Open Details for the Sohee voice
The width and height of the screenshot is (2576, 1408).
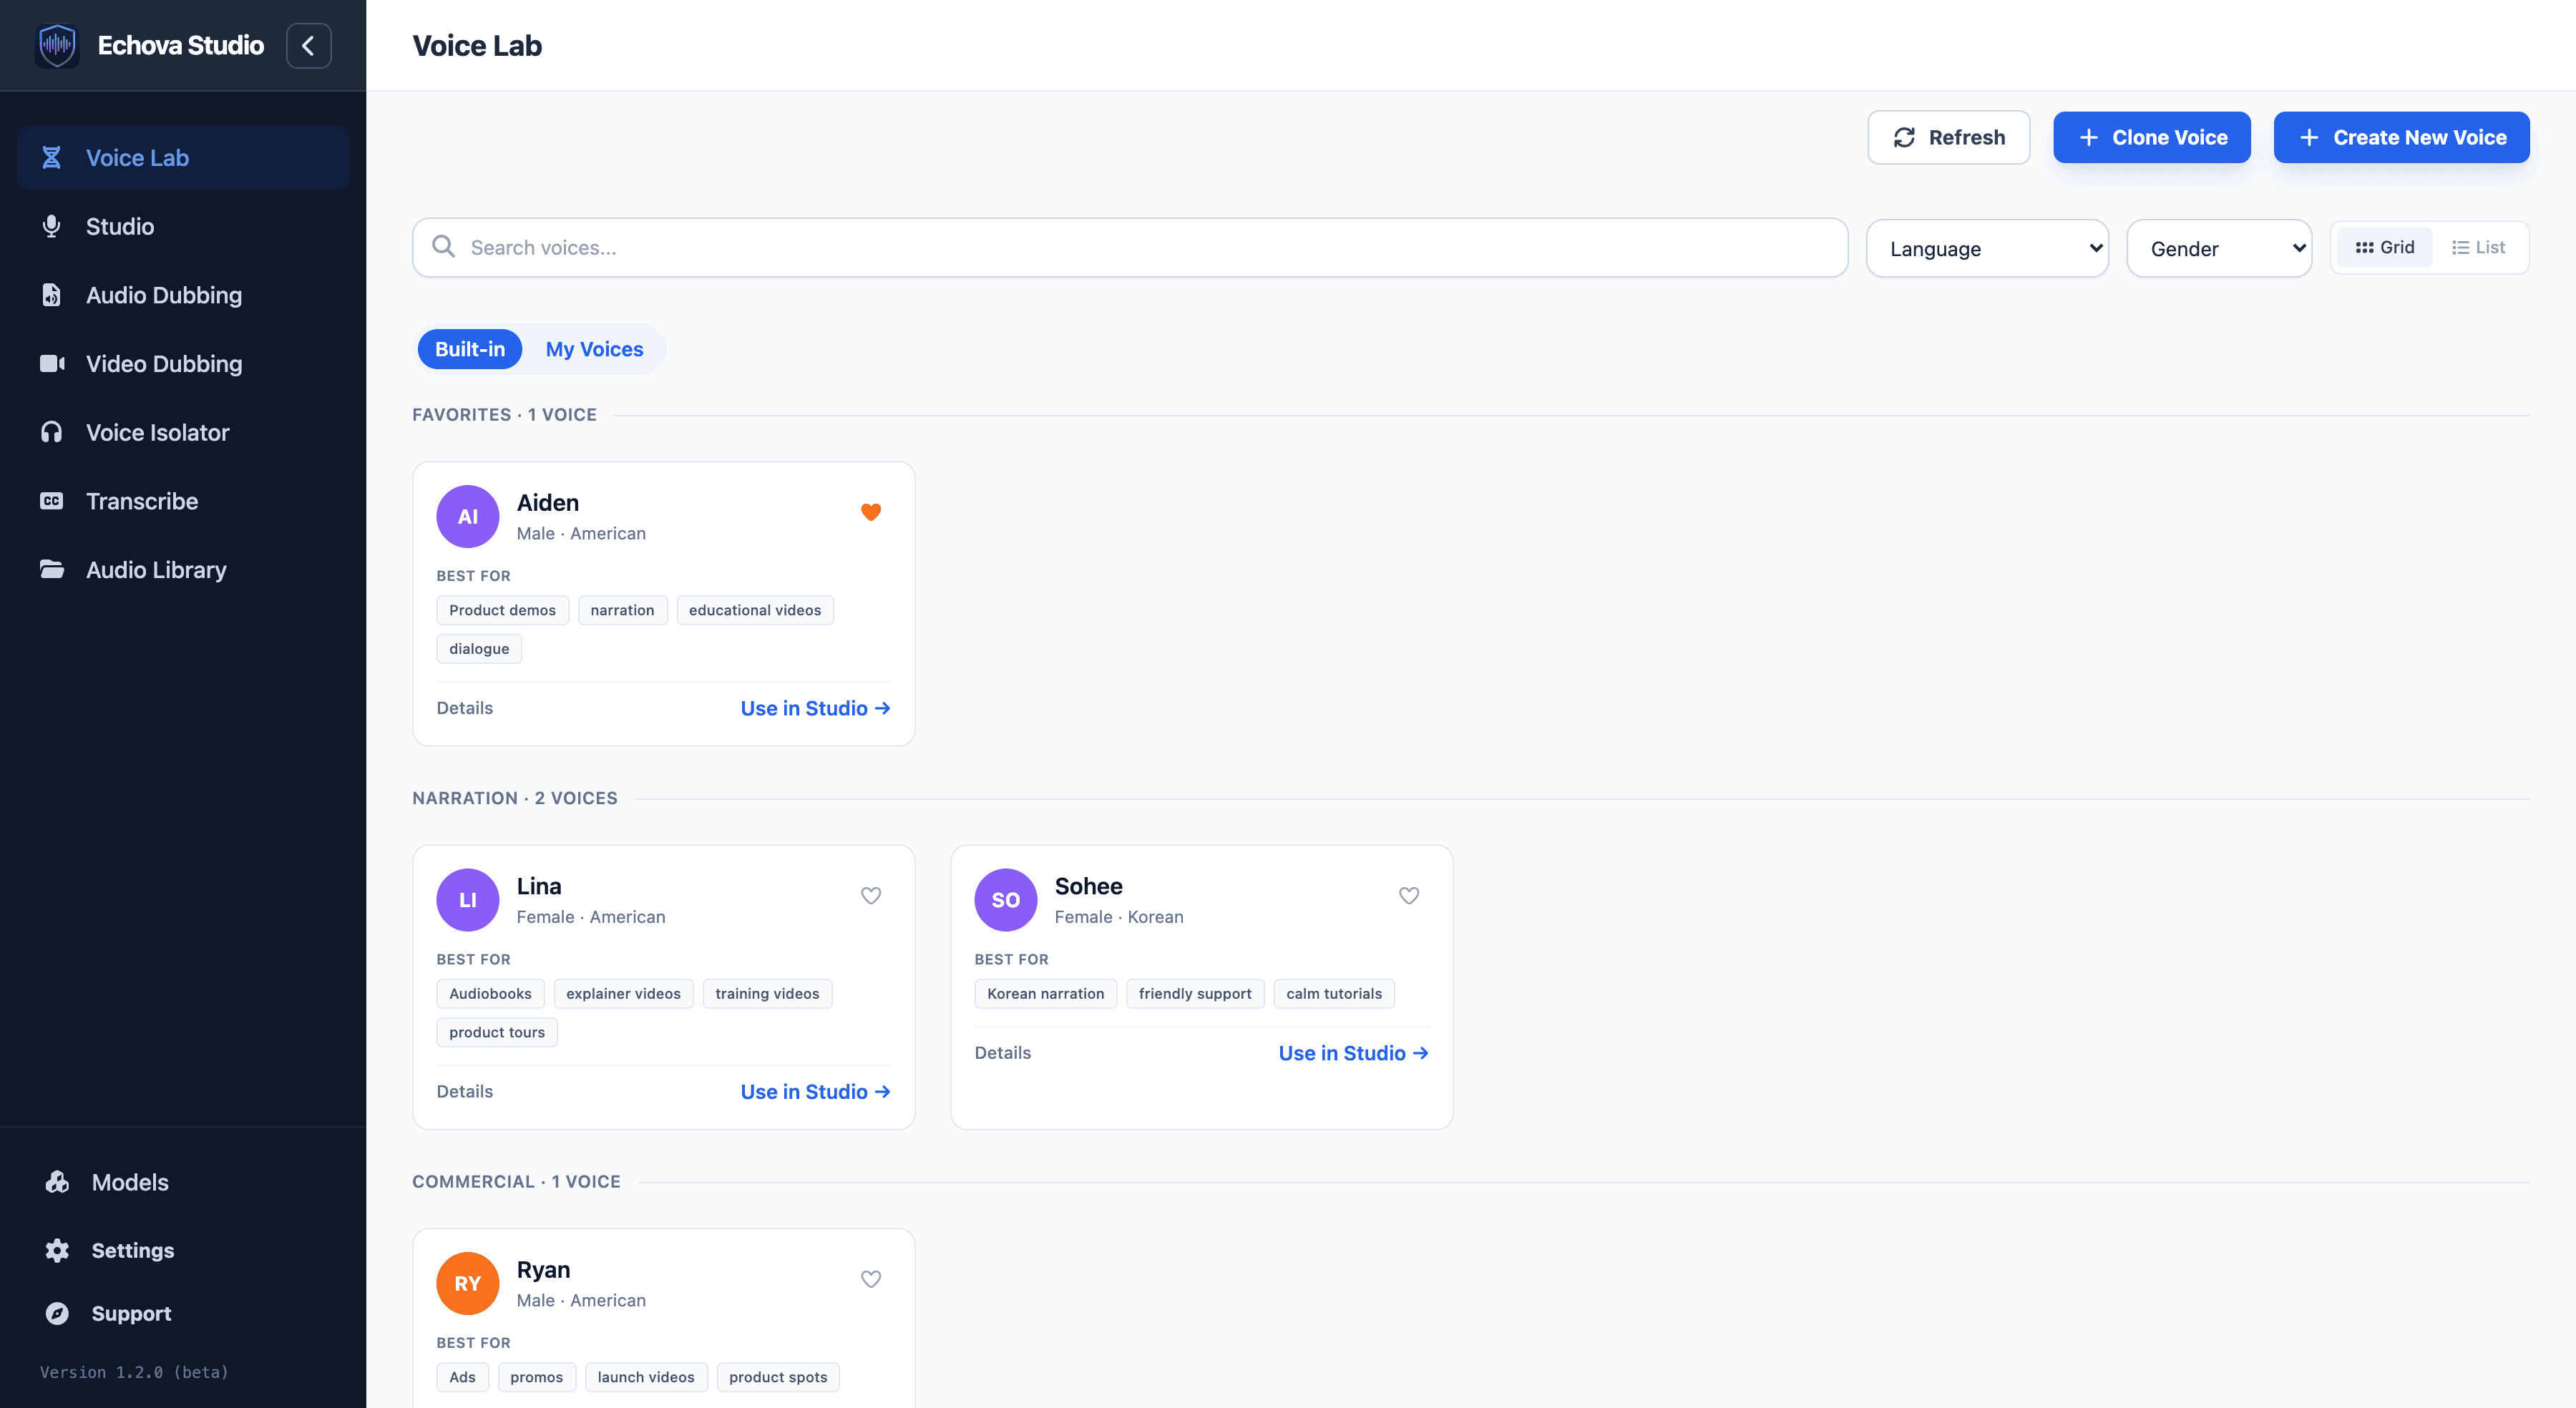1003,1053
